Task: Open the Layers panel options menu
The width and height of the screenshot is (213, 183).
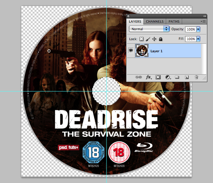Action: coord(203,21)
